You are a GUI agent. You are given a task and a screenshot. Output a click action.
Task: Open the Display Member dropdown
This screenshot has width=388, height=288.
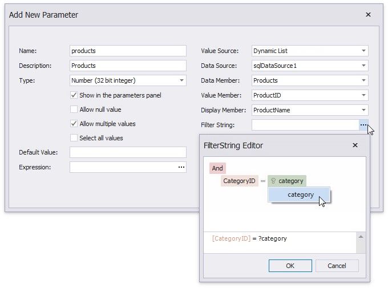363,110
